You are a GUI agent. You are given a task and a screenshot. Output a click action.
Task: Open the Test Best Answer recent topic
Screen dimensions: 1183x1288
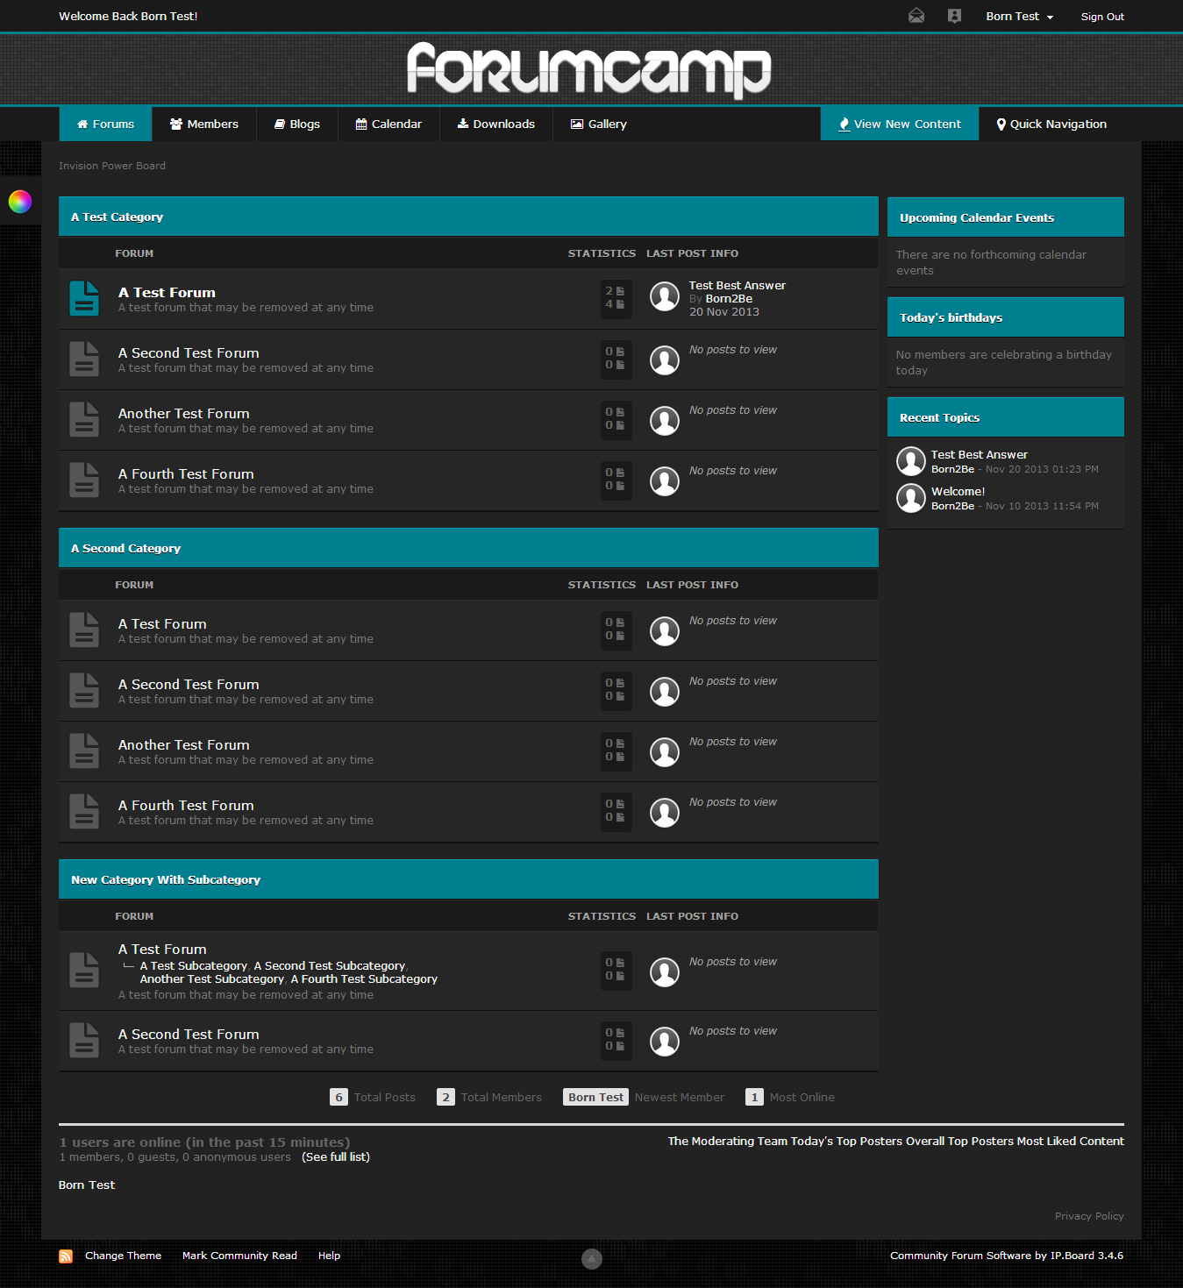click(979, 454)
